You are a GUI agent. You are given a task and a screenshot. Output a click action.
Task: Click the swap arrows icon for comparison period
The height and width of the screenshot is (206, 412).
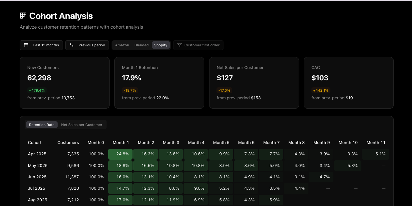72,45
